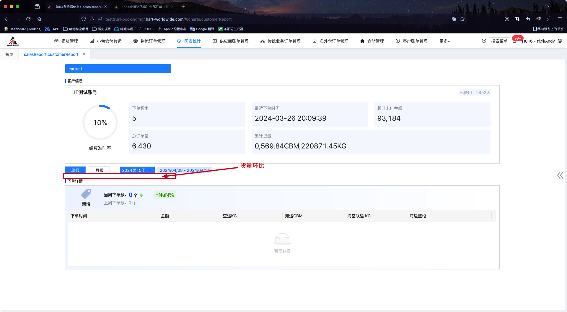Open the help question mark icon
This screenshot has height=312, width=567.
484,41
